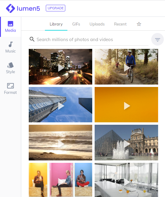Pick the Louvre pyramid fountain video
The height and width of the screenshot is (197, 165).
(126, 143)
